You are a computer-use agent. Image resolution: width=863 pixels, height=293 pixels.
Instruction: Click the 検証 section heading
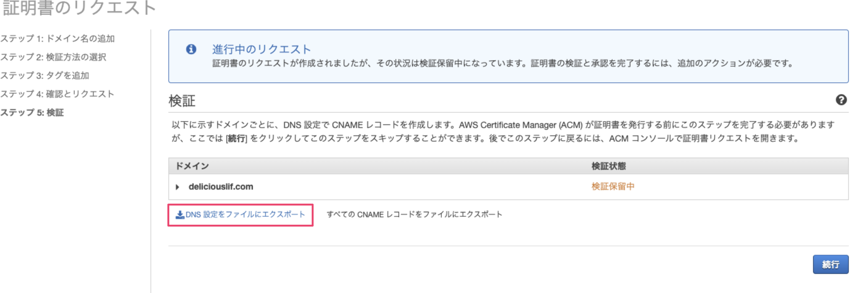tap(182, 101)
